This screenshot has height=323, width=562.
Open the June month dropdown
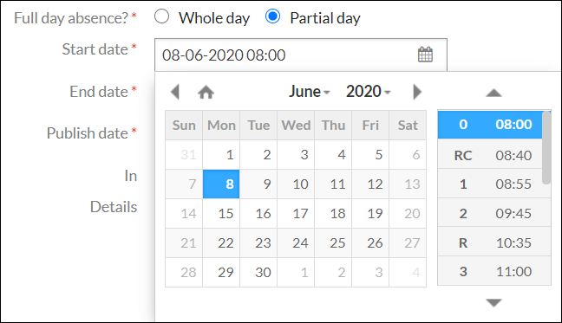[309, 92]
